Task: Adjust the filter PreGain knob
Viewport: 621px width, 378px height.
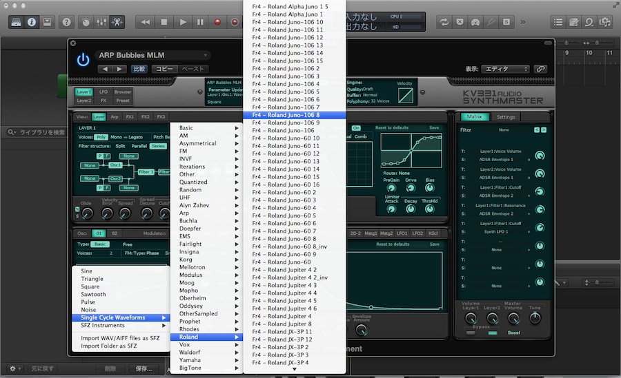Action: pyautogui.click(x=391, y=188)
